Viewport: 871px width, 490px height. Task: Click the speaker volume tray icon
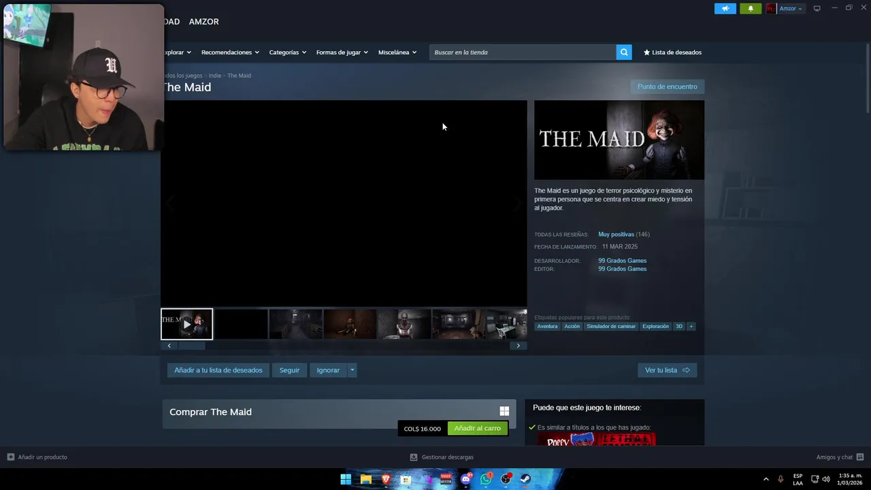click(826, 479)
